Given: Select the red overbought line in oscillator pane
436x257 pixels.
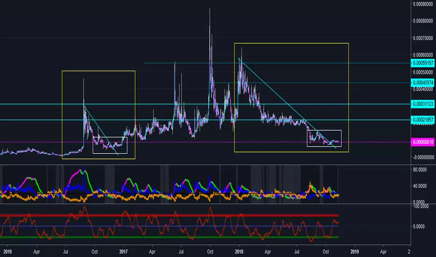Looking at the screenshot, I should click(x=169, y=215).
